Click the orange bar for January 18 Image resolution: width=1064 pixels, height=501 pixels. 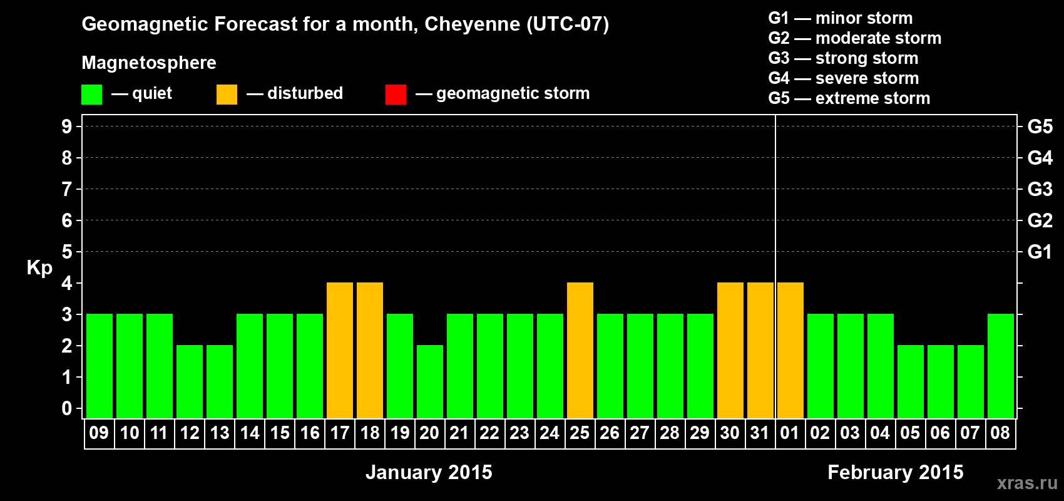coord(370,350)
